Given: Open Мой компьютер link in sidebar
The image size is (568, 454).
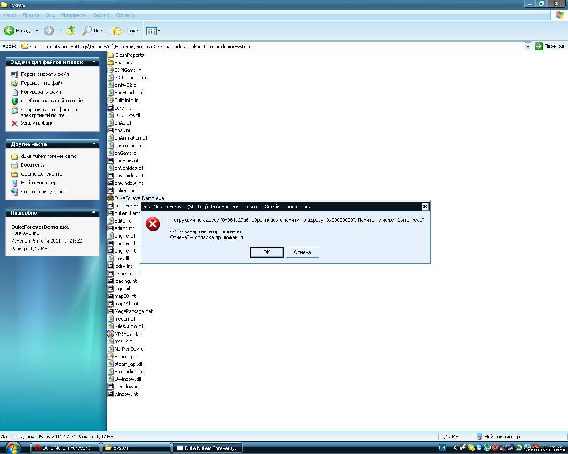Looking at the screenshot, I should (x=39, y=183).
